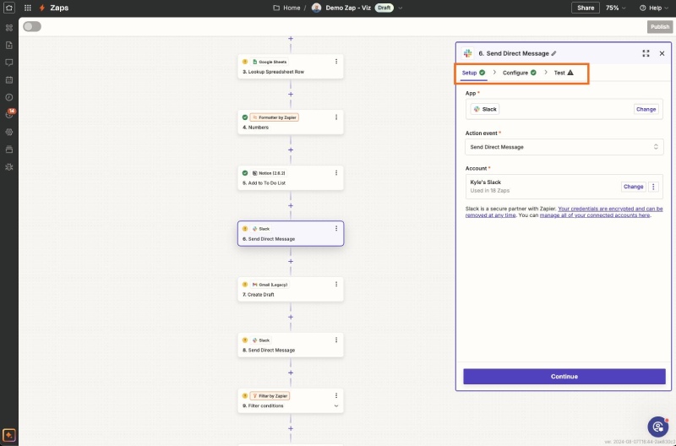
Task: Open the support chat bubble
Action: click(658, 427)
